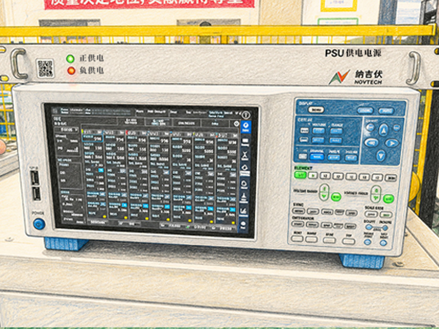Push the cursor left arrow key
This screenshot has height=329, width=439.
[372, 143]
